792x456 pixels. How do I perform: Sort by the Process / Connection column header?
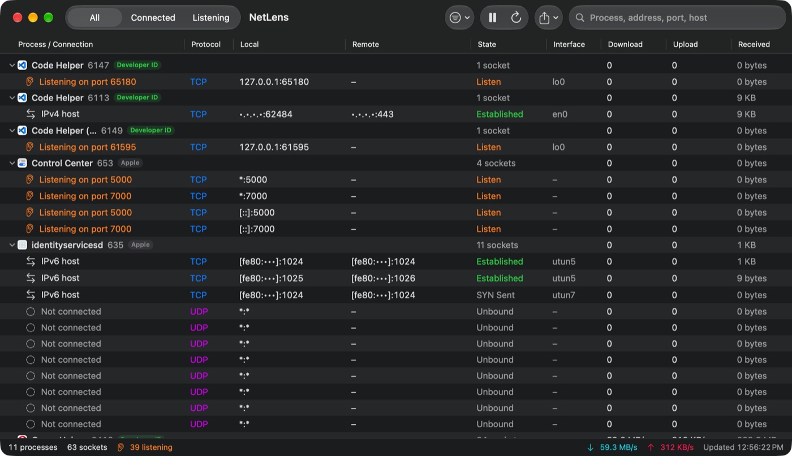tap(55, 44)
